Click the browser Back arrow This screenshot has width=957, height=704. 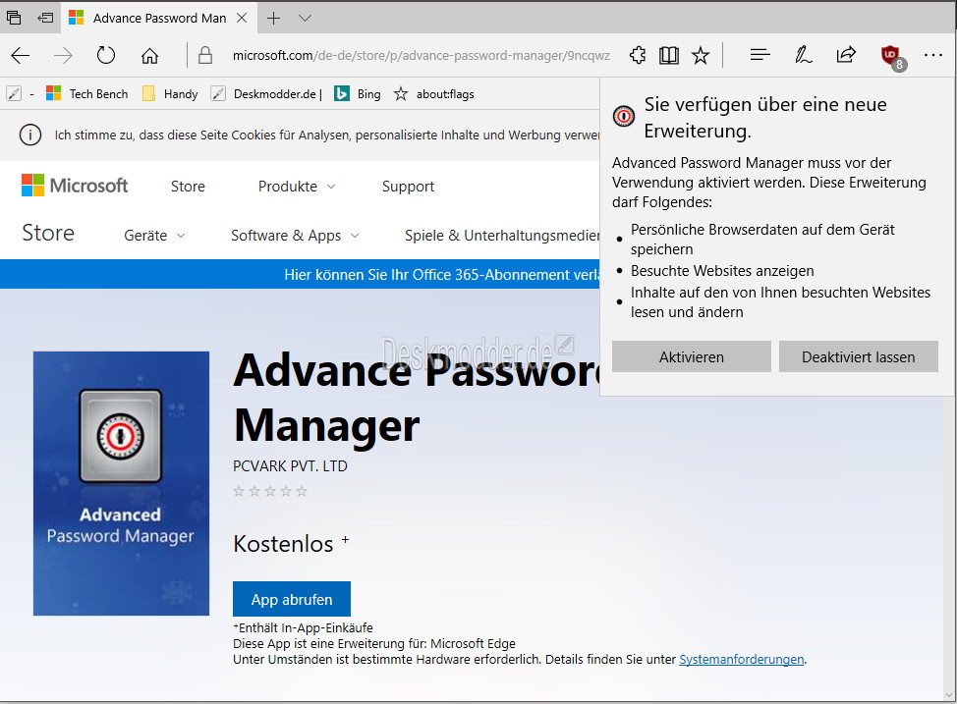click(x=20, y=56)
